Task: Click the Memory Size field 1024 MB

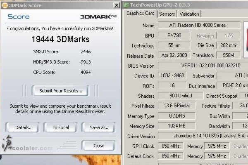Action: [176, 126]
